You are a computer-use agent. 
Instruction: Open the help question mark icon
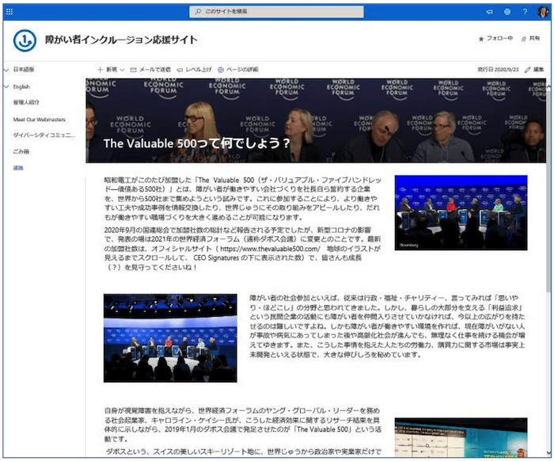click(525, 12)
